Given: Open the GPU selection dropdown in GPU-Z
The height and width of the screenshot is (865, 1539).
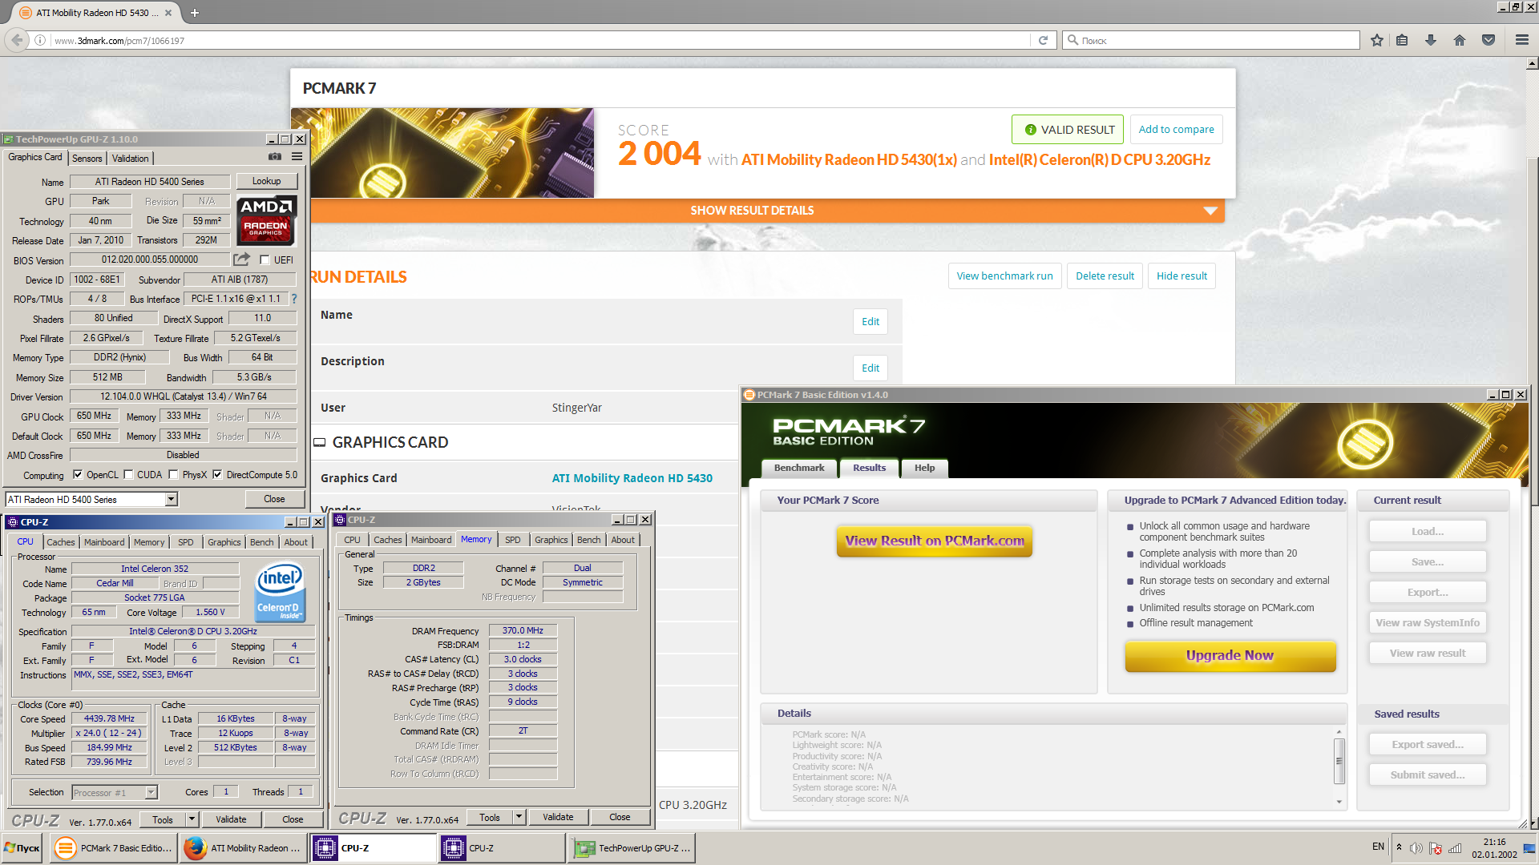Looking at the screenshot, I should tap(171, 499).
